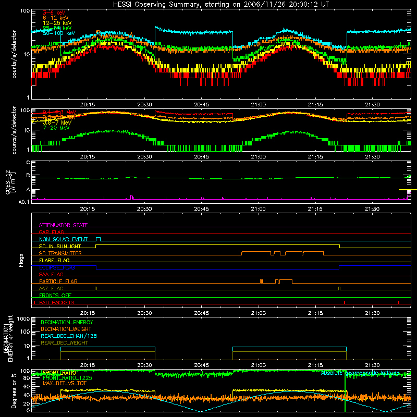Select the FRONTS_OFF flag label
The height and width of the screenshot is (417, 417).
(55, 295)
